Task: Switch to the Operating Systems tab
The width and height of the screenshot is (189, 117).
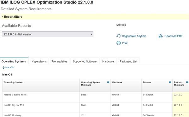Action: [14, 61]
